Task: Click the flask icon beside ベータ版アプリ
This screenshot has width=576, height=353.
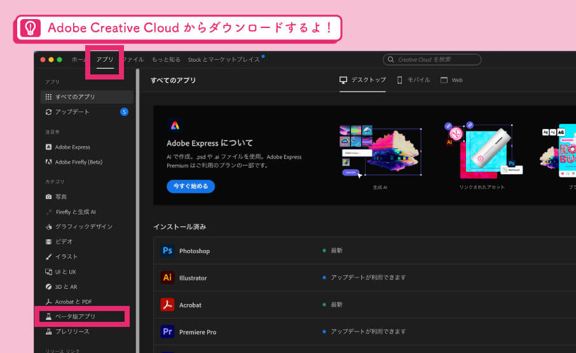Action: point(48,317)
